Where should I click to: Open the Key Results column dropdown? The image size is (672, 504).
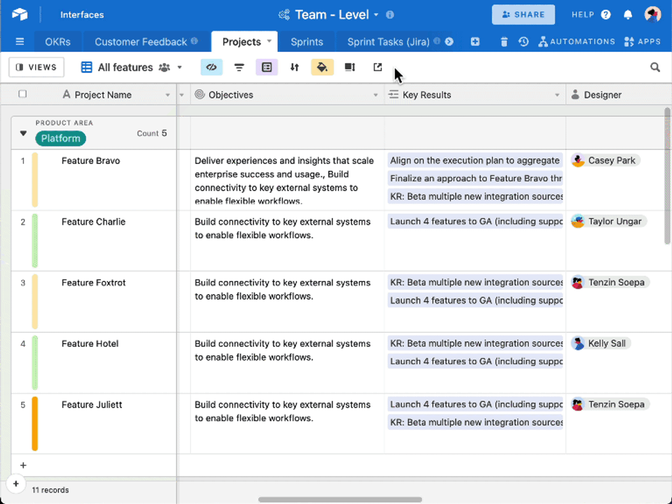[x=557, y=95]
